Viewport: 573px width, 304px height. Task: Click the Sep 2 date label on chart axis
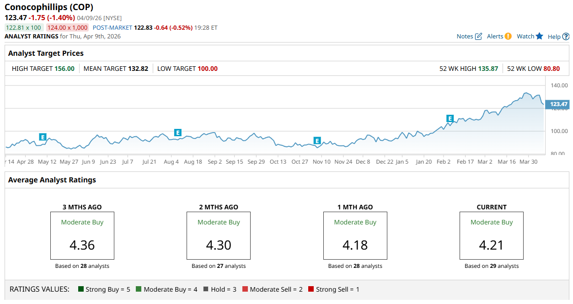click(214, 161)
